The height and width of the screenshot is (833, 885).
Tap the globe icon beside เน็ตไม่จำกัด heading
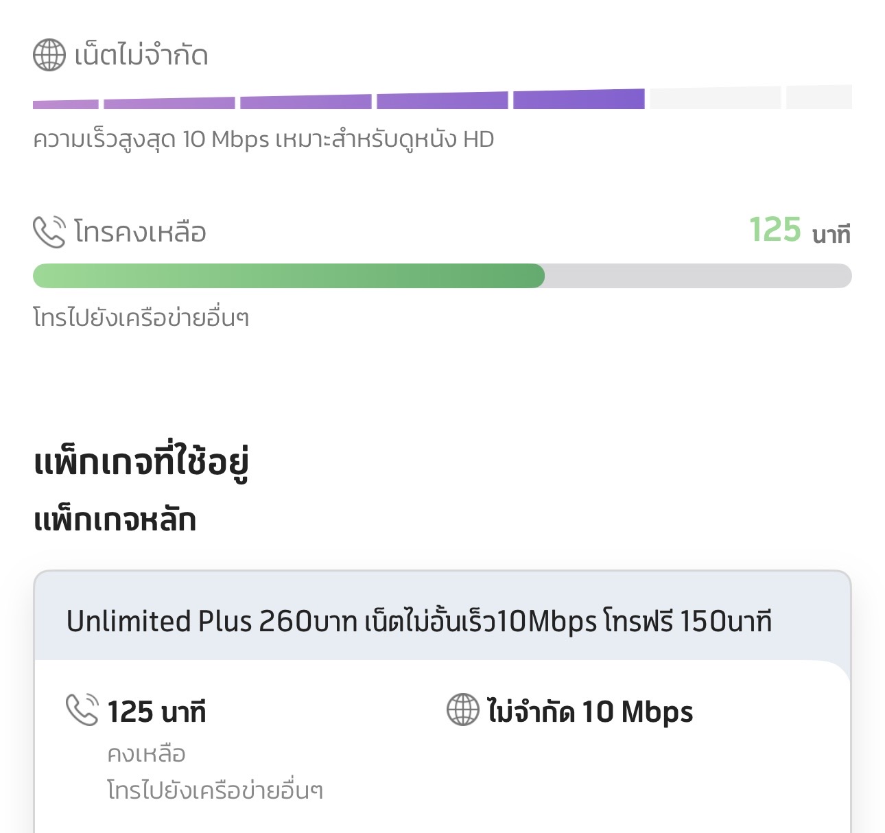click(x=49, y=56)
